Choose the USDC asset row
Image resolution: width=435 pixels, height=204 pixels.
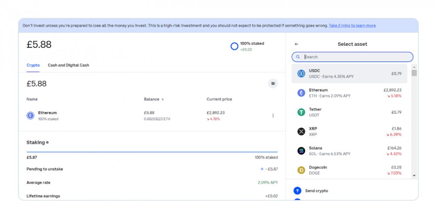click(x=349, y=74)
